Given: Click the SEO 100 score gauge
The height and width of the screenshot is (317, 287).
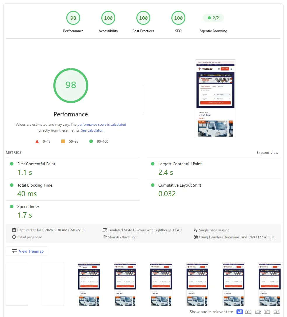Looking at the screenshot, I should point(178,18).
